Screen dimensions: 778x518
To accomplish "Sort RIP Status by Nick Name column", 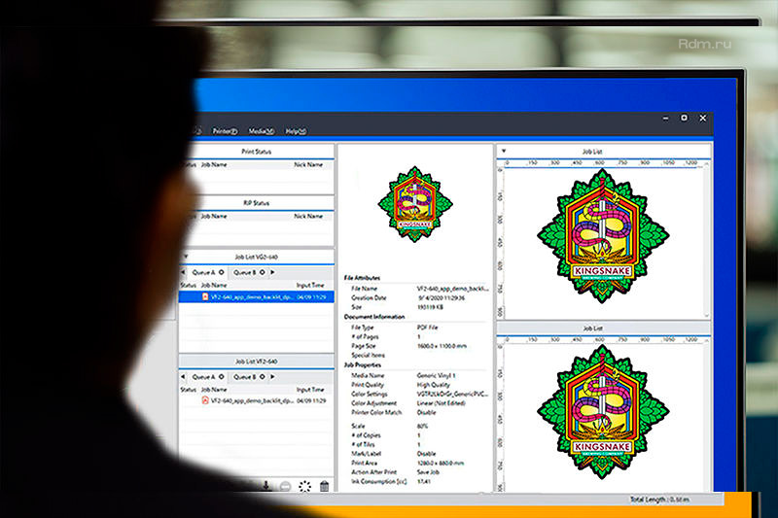I will [x=308, y=216].
